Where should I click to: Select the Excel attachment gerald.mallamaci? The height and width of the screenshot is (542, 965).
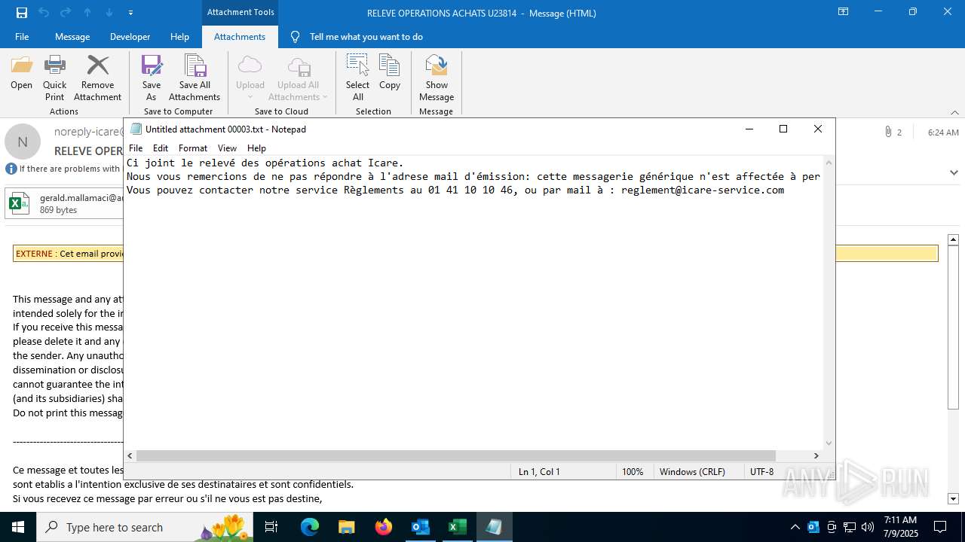(x=64, y=204)
